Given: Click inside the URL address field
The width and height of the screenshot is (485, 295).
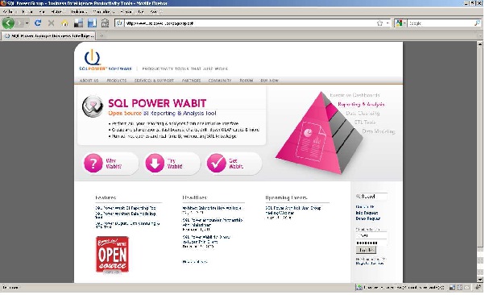Looking at the screenshot, I should [x=250, y=23].
